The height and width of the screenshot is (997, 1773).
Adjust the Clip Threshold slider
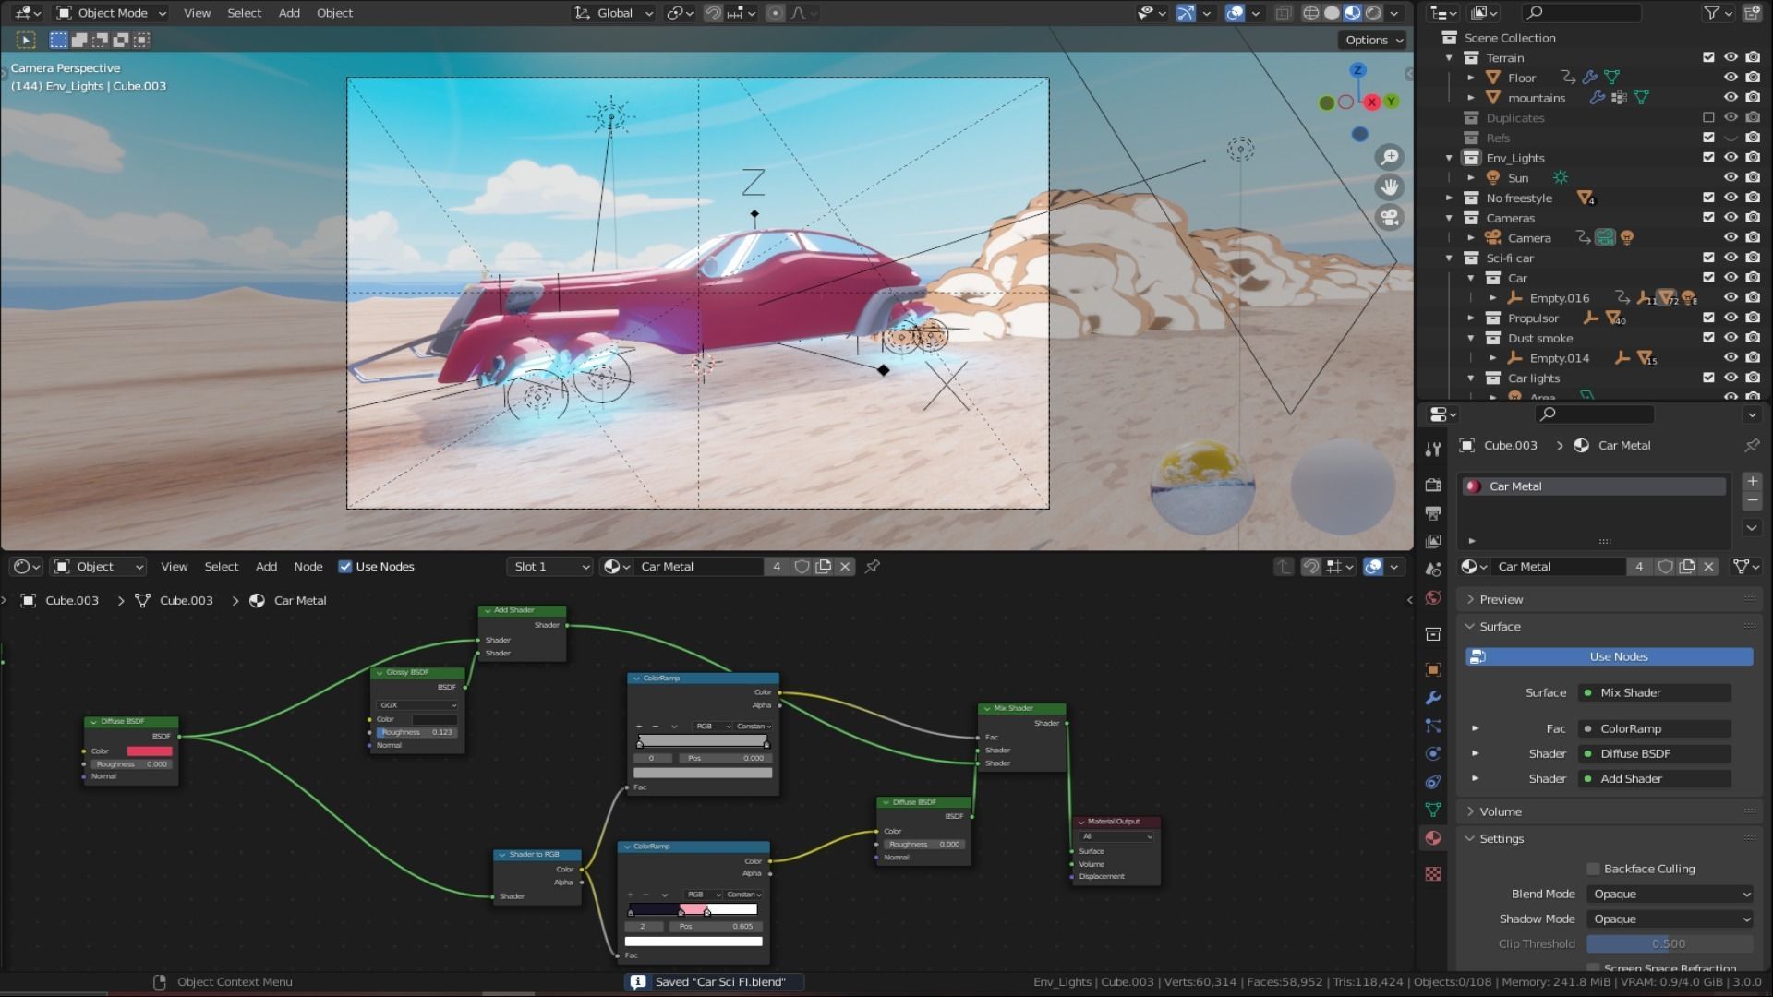(1669, 943)
